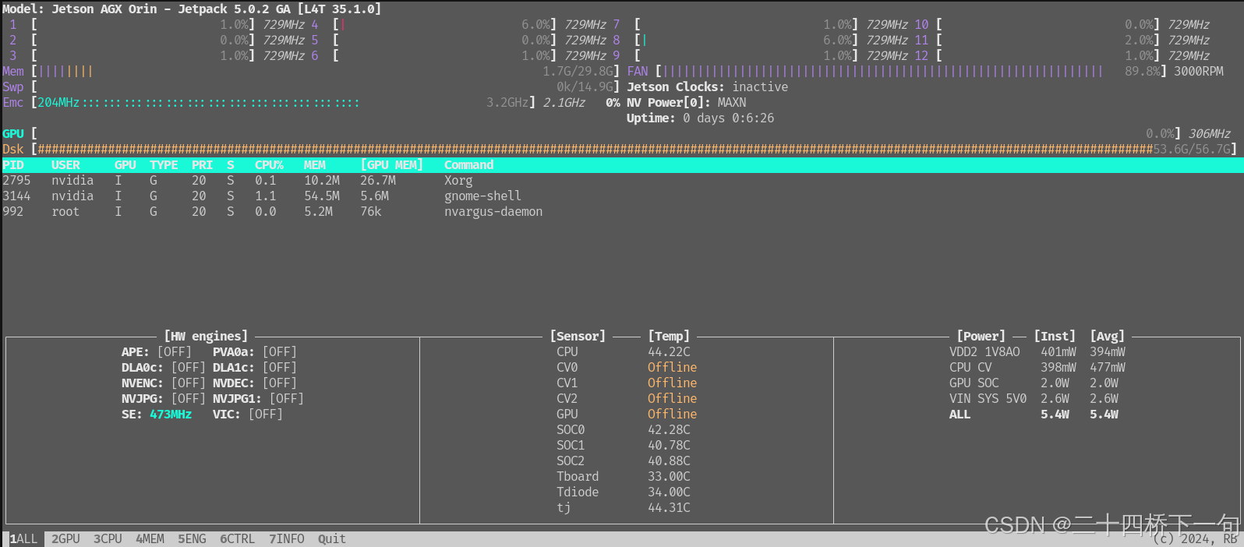Image resolution: width=1244 pixels, height=547 pixels.
Task: Click the GPU usage bar
Action: (x=606, y=134)
